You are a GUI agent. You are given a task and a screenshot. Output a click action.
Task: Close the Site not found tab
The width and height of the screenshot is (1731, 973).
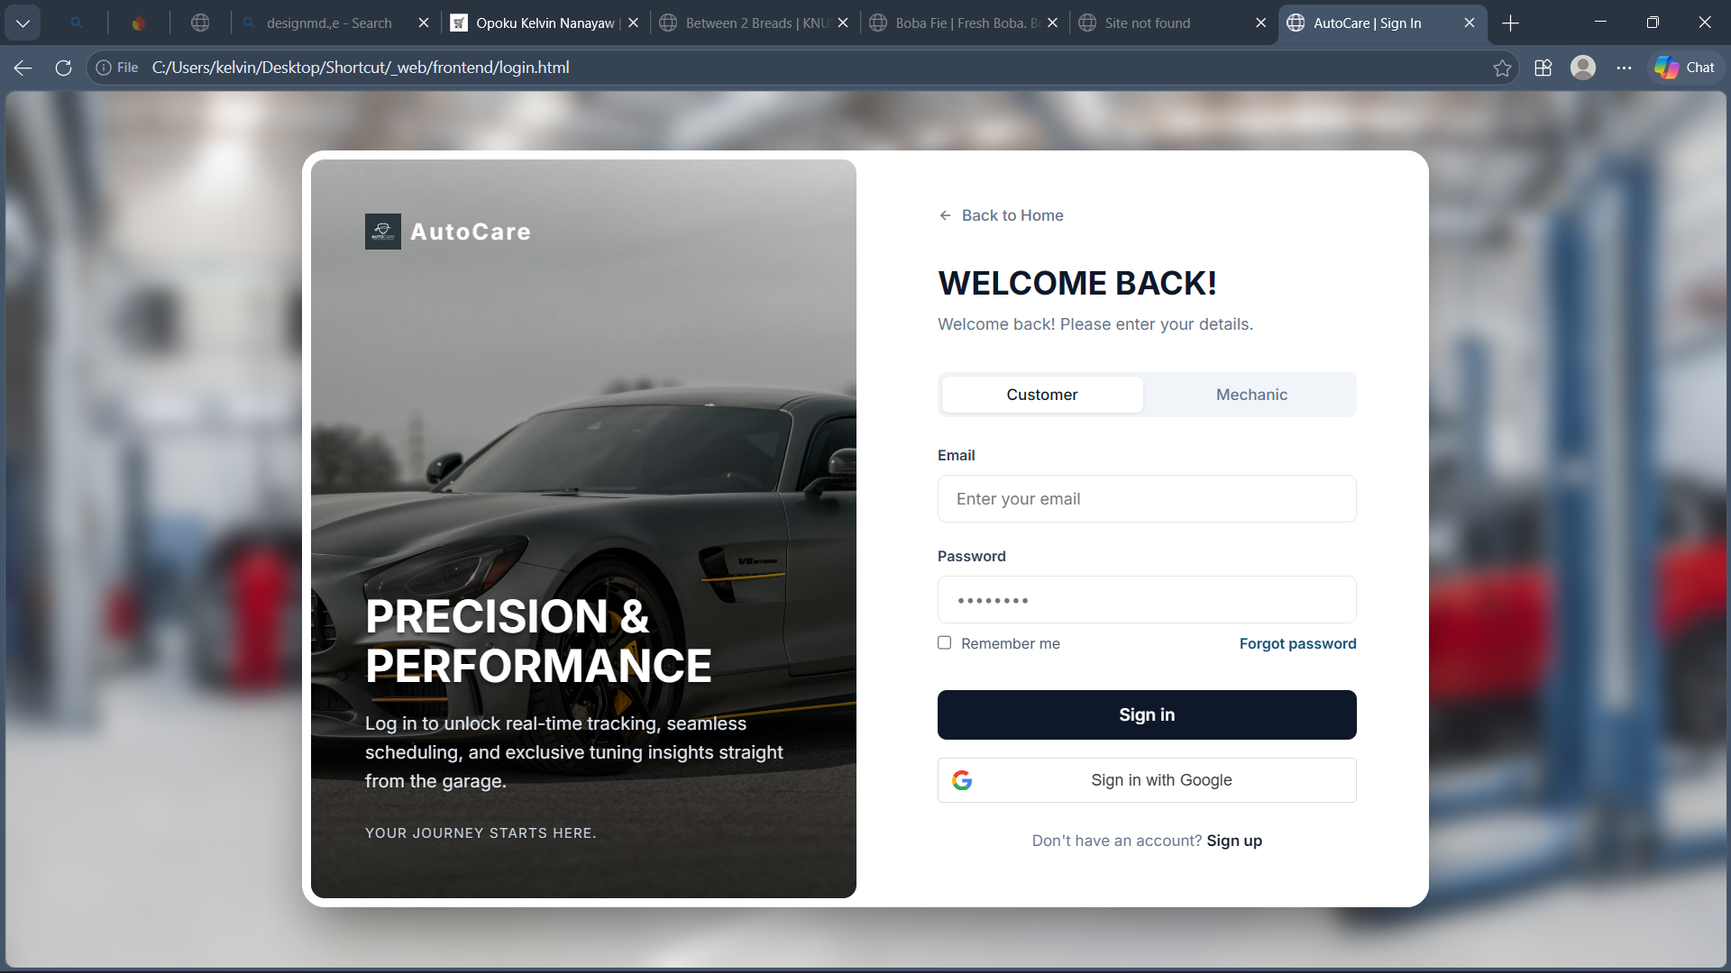[x=1260, y=23]
